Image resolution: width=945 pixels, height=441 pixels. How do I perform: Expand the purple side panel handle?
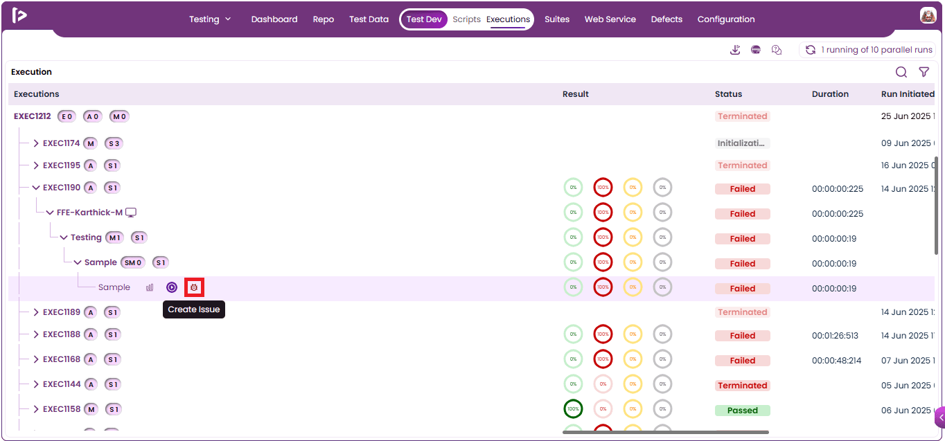pyautogui.click(x=940, y=418)
